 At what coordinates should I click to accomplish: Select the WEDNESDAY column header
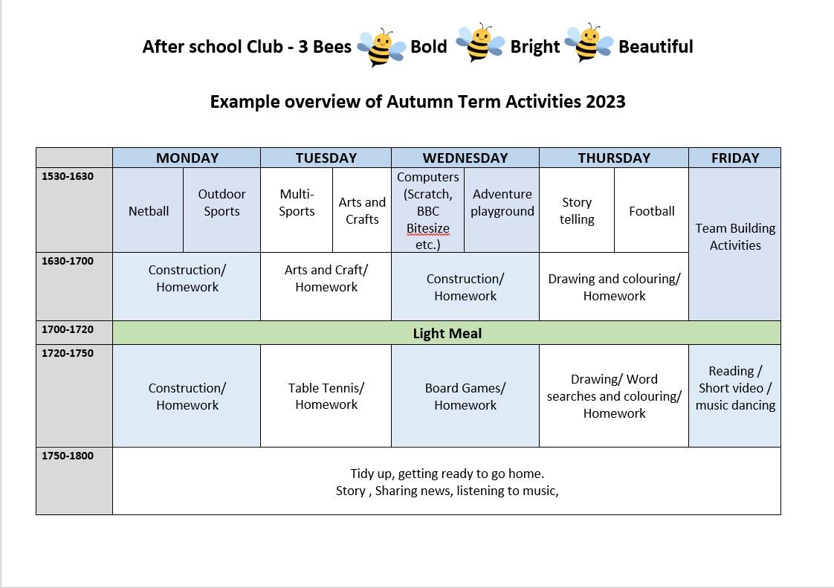coord(465,158)
